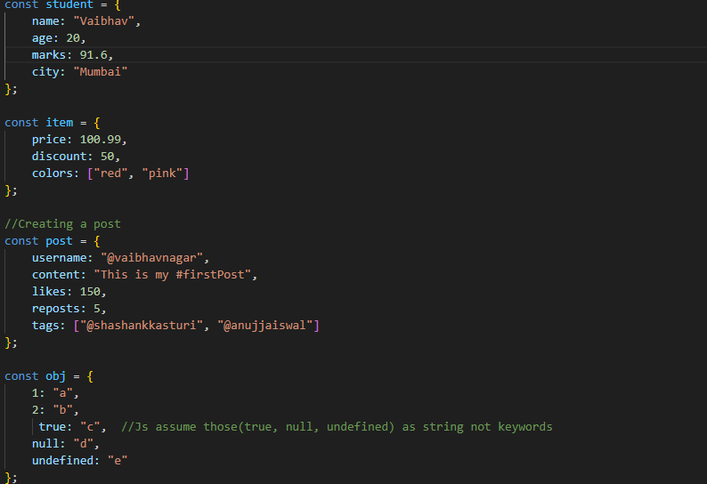Click the string "d" after null
The image size is (707, 484).
pyautogui.click(x=84, y=444)
